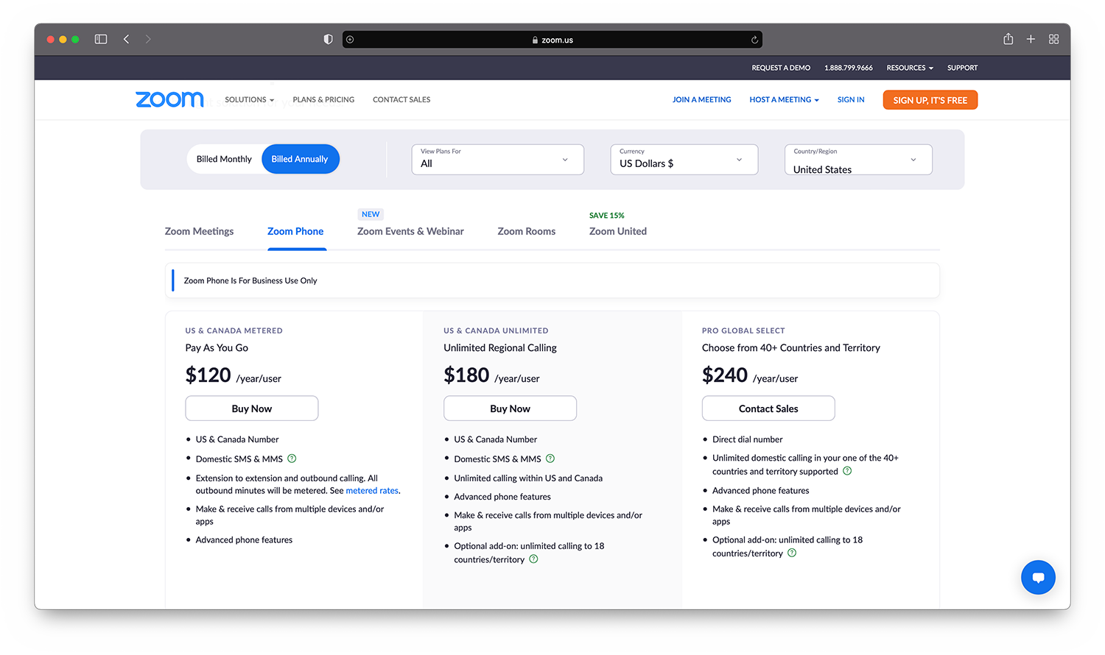This screenshot has height=655, width=1105.
Task: Open the chat bubble help widget
Action: [x=1038, y=577]
